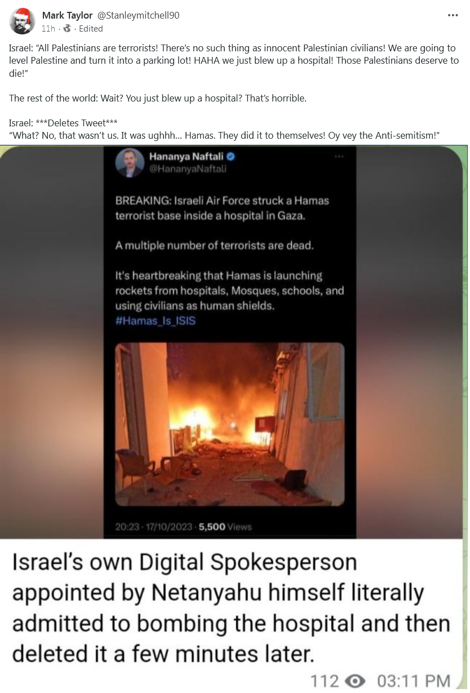
Task: Click Hananya Naftali's profile picture in the tweet
Action: tap(130, 163)
